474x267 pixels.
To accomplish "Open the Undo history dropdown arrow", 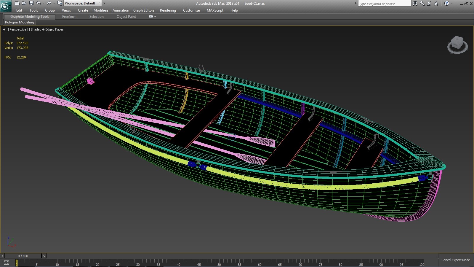I will (44, 3).
